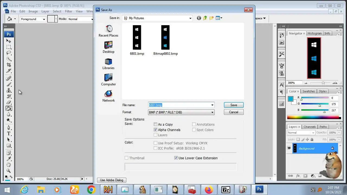Select the Healing Brush tool
The width and height of the screenshot is (347, 195).
[9, 78]
